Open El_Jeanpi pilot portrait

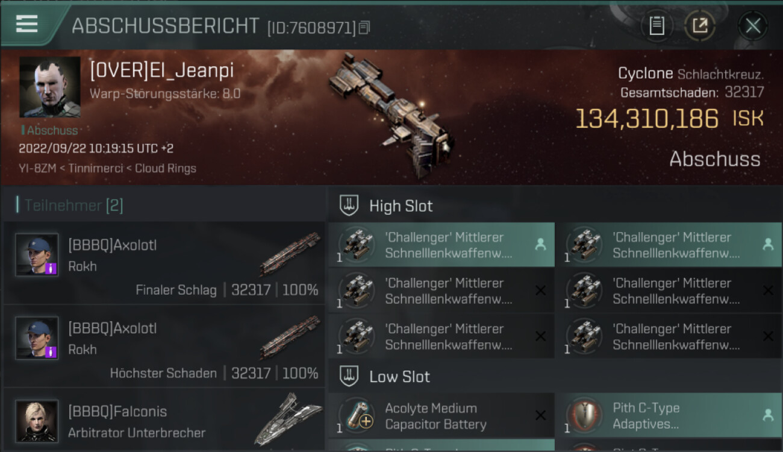pyautogui.click(x=50, y=87)
